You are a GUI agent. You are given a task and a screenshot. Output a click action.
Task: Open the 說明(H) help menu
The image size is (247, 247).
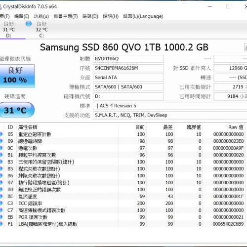point(111,16)
